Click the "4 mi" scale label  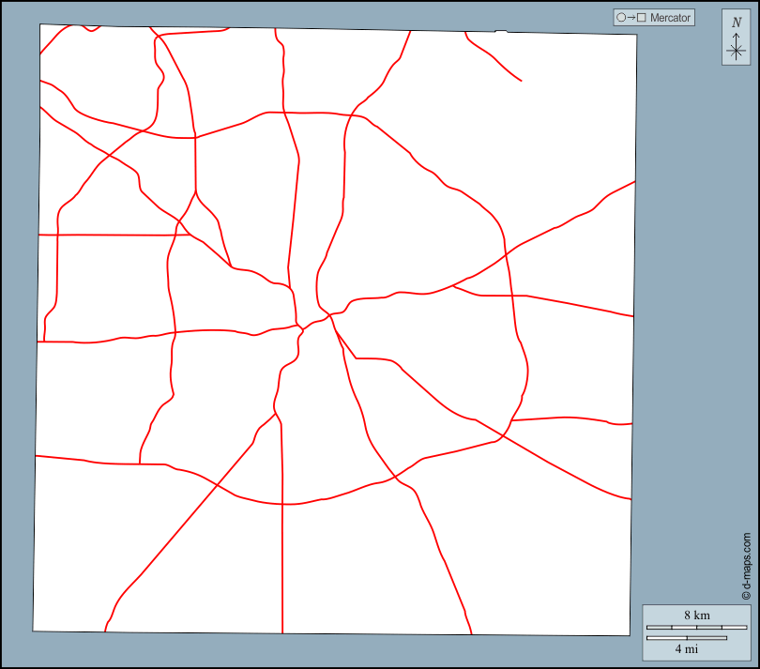click(x=685, y=648)
